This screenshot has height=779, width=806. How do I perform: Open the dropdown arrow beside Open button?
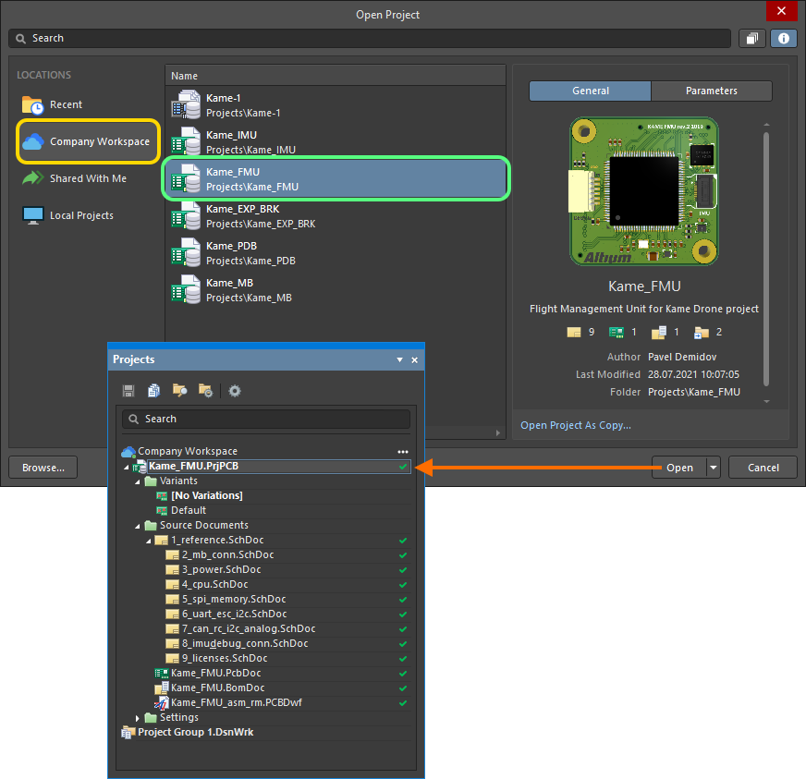coord(714,468)
